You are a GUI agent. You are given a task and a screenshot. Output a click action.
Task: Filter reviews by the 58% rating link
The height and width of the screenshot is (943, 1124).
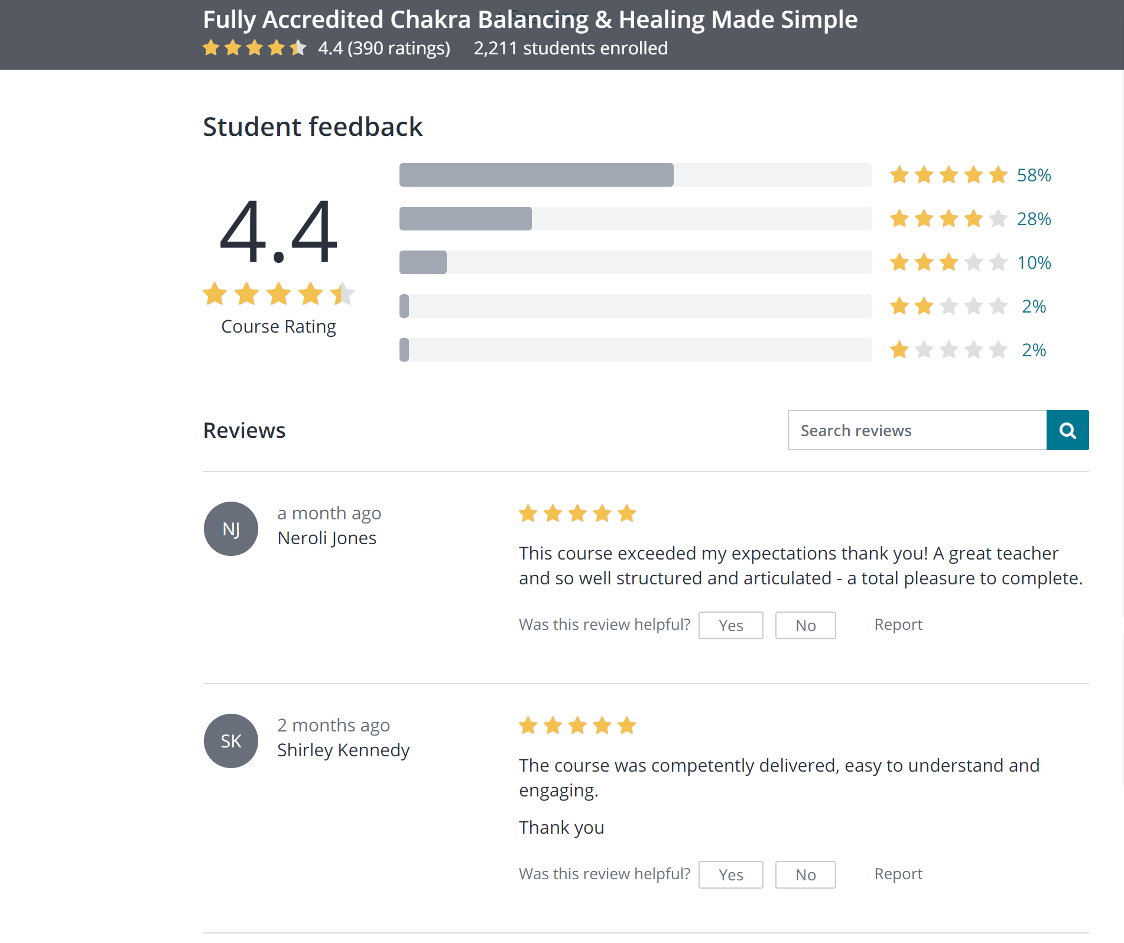[x=1034, y=175]
